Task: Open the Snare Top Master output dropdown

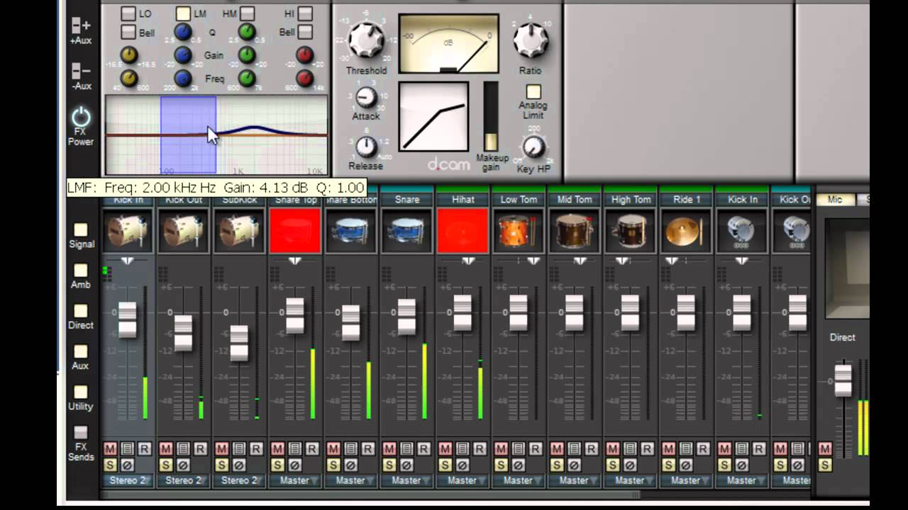Action: [x=295, y=480]
